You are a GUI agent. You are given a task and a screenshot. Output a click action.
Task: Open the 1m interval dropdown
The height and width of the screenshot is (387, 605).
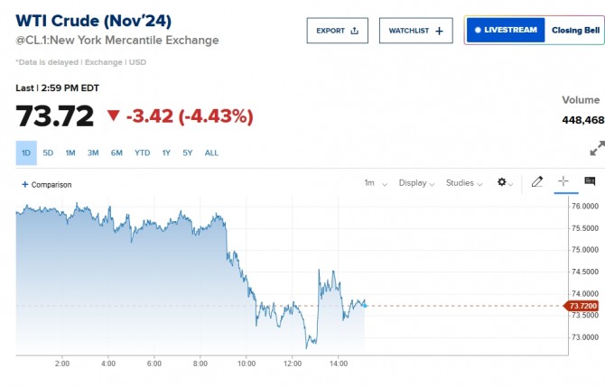(376, 183)
